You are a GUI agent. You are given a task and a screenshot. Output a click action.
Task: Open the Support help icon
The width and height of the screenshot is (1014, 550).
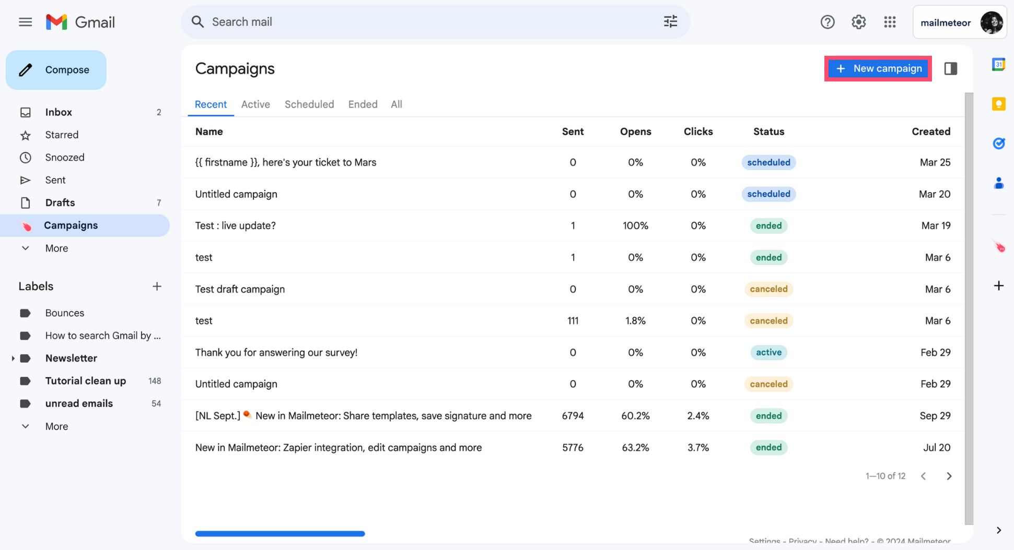click(827, 22)
